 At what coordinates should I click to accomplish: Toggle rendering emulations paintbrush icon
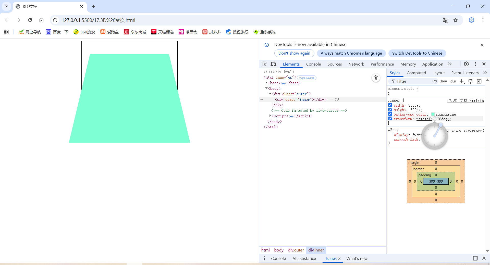(471, 81)
